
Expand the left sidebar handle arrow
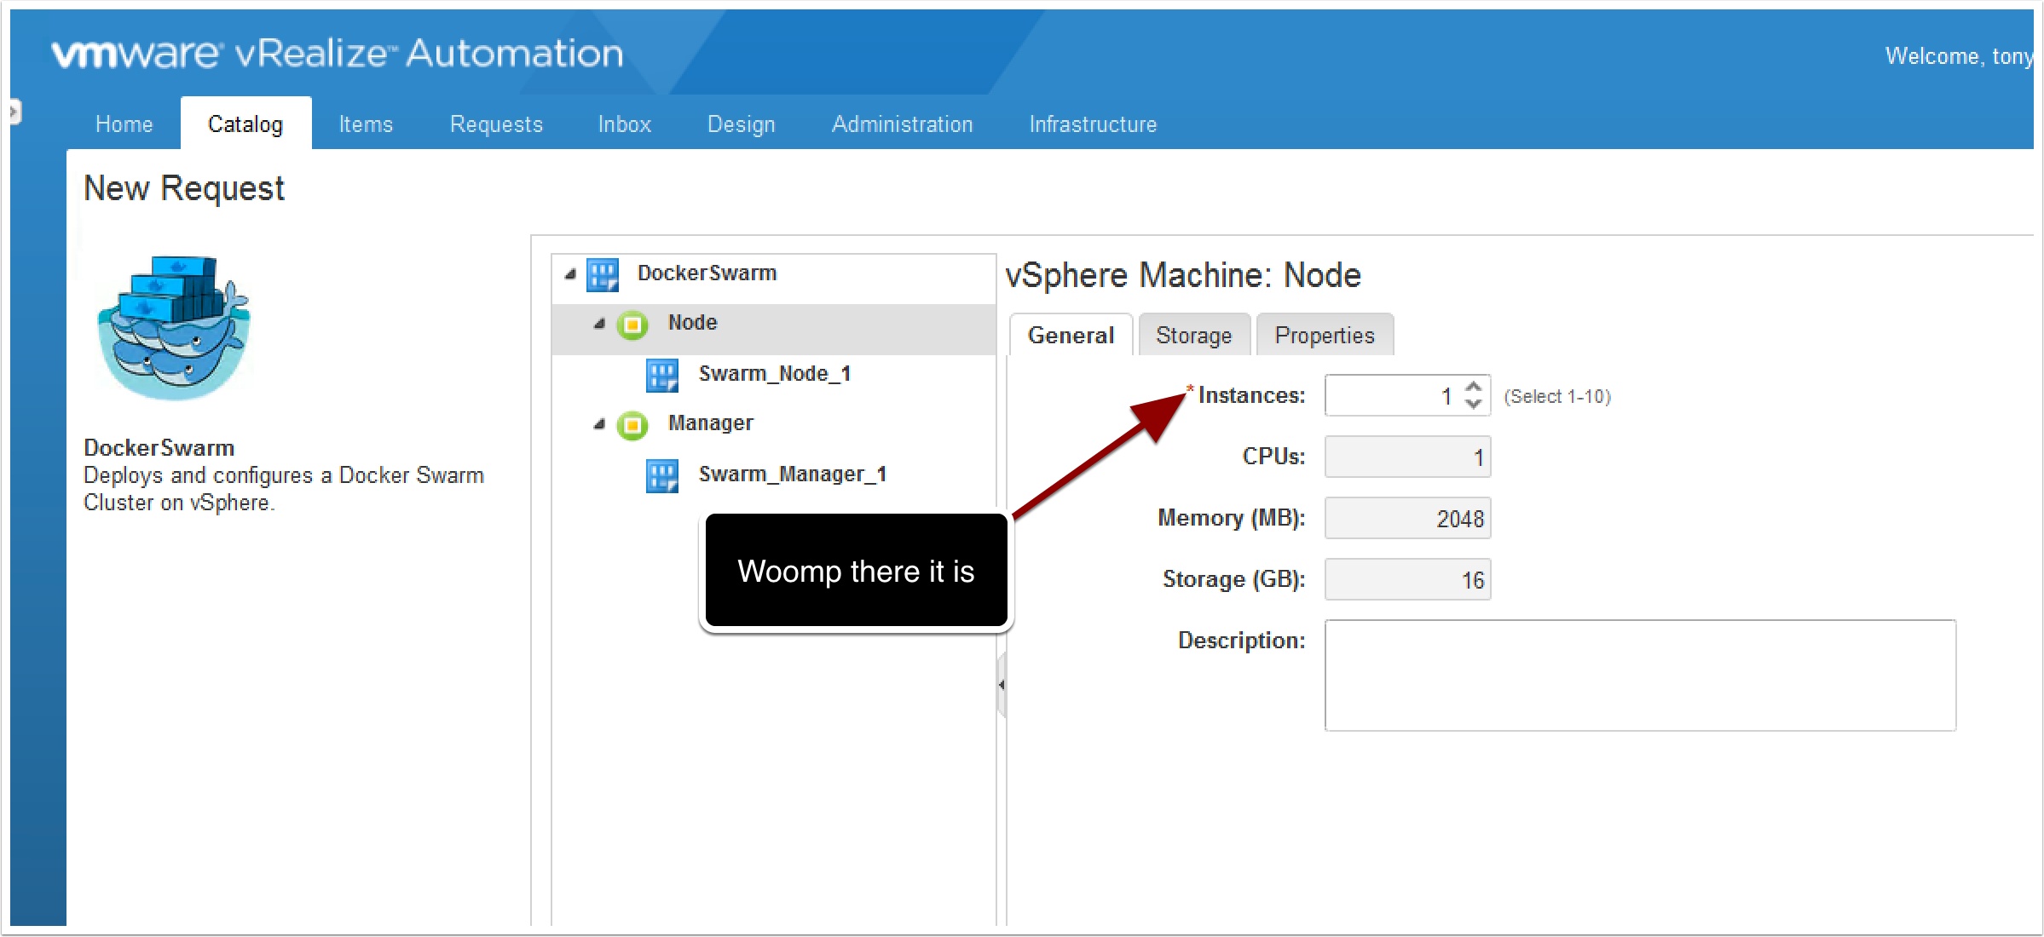point(14,112)
